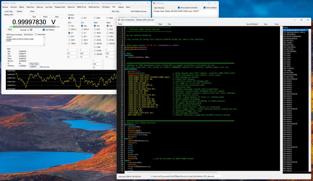The width and height of the screenshot is (313, 181).
Task: Switch to the Devices tab
Action: [5, 7]
